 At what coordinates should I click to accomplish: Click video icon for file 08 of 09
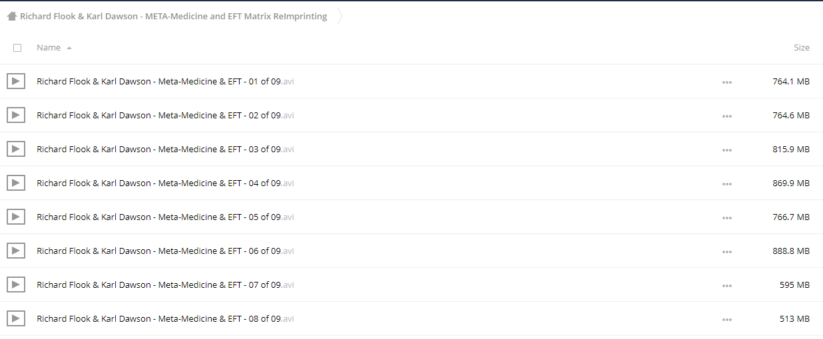point(16,318)
